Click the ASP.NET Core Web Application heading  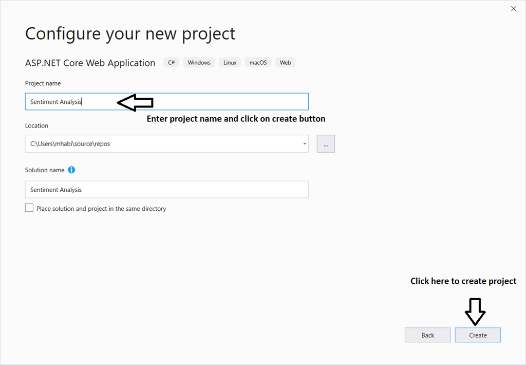pyautogui.click(x=90, y=63)
